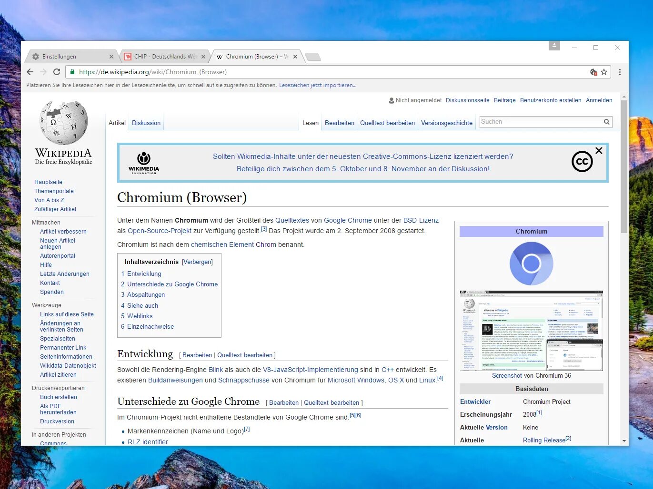Open the Google Chrome link in intro

tap(348, 220)
